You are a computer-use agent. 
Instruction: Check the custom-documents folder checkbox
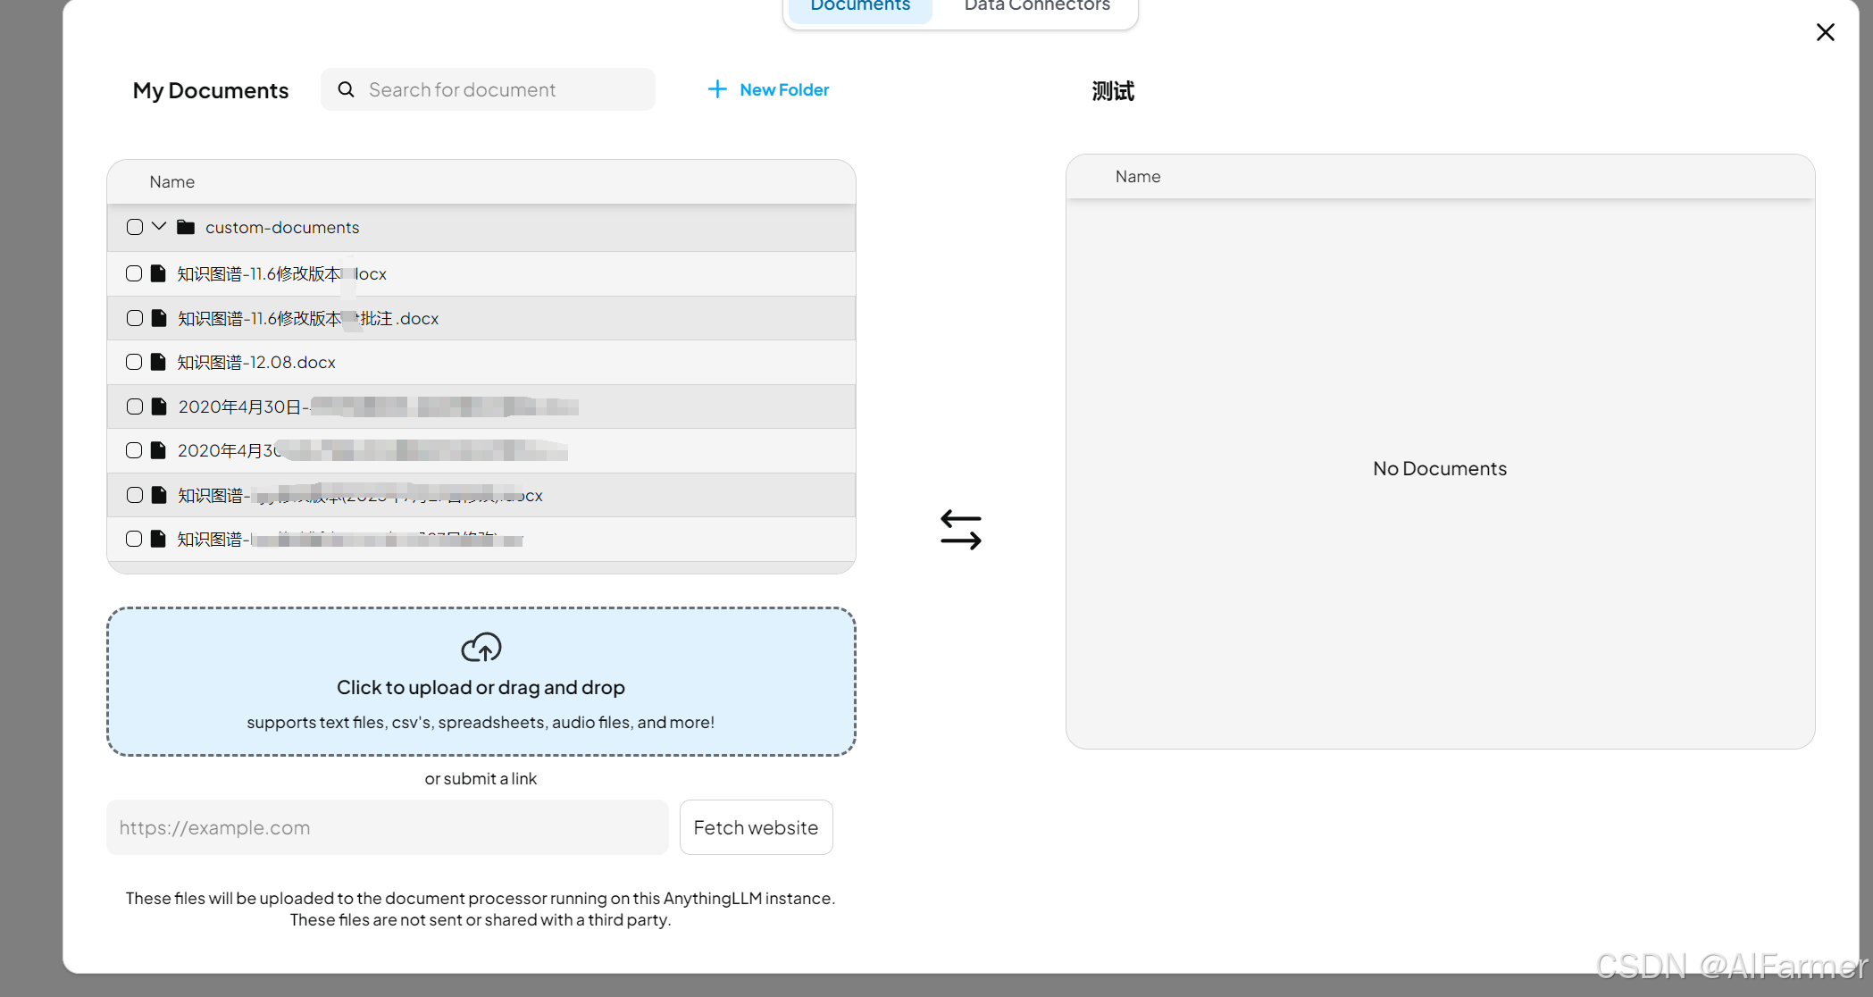pyautogui.click(x=135, y=227)
